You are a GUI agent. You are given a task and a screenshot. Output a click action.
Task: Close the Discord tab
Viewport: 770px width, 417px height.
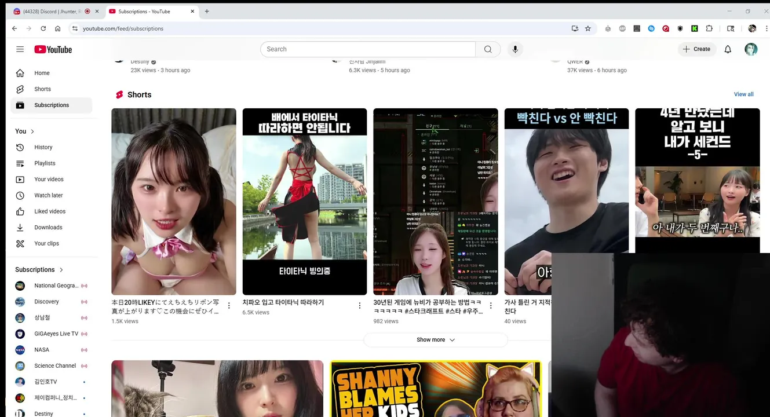click(96, 11)
